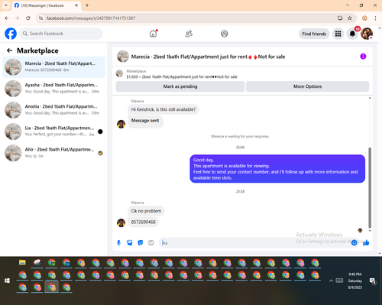This screenshot has height=305, width=382.
Task: Click the chat scrollbar thumb
Action: [370, 188]
